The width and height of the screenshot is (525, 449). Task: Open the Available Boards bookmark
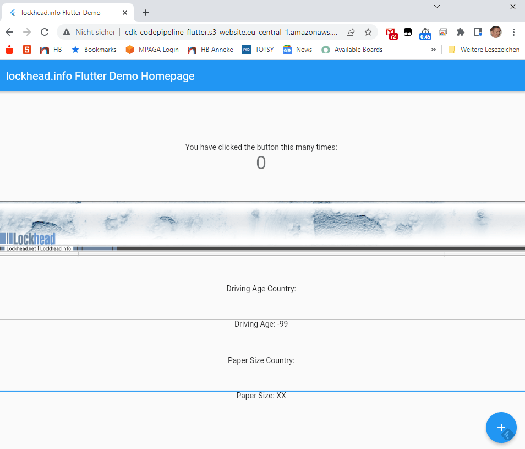click(352, 50)
